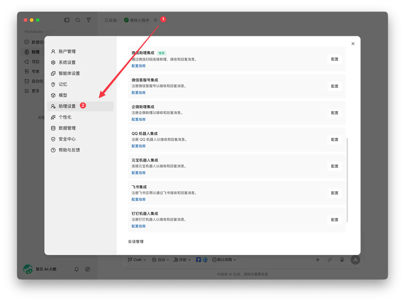Image resolution: width=405 pixels, height=302 pixels.
Task: Click the green 微信小程序 connection icon
Action: 126,20
